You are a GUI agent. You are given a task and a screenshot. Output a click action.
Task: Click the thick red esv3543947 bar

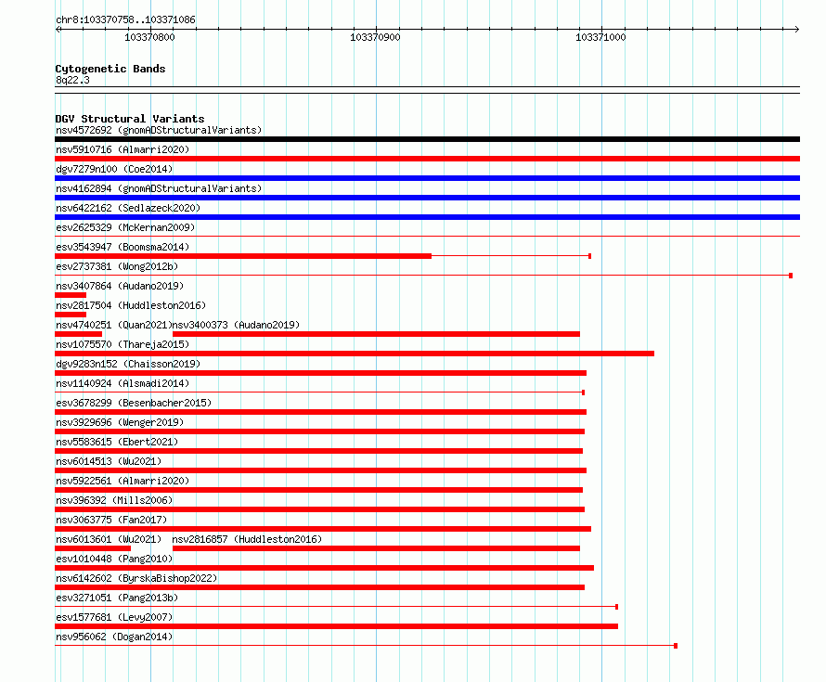point(243,256)
